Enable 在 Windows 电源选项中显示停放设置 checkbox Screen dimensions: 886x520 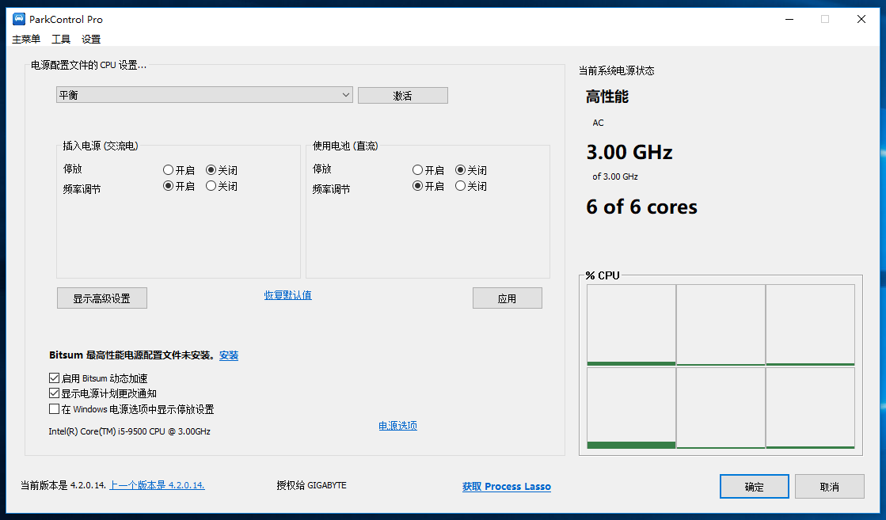55,409
